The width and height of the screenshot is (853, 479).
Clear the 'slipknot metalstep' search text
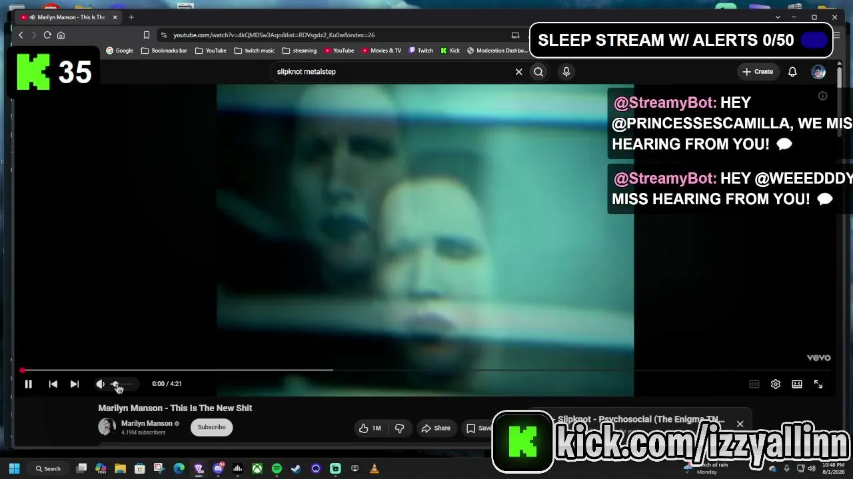518,72
